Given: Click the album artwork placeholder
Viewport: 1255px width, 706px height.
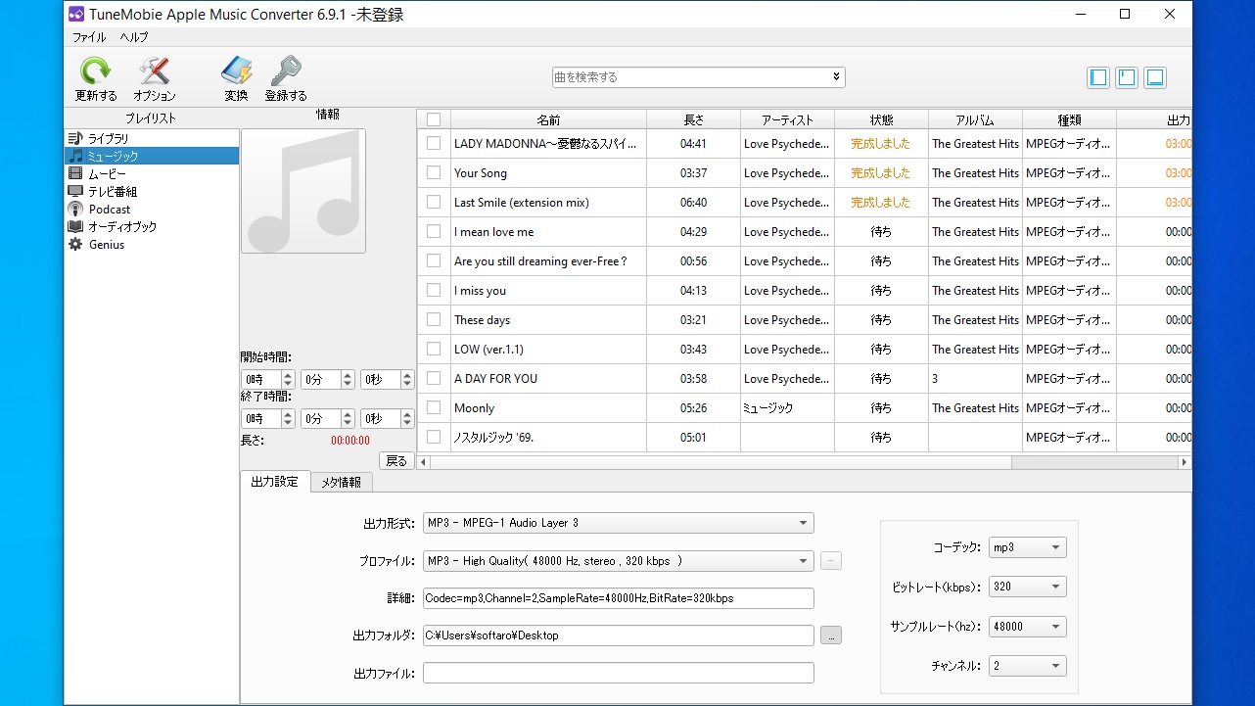Looking at the screenshot, I should [303, 191].
